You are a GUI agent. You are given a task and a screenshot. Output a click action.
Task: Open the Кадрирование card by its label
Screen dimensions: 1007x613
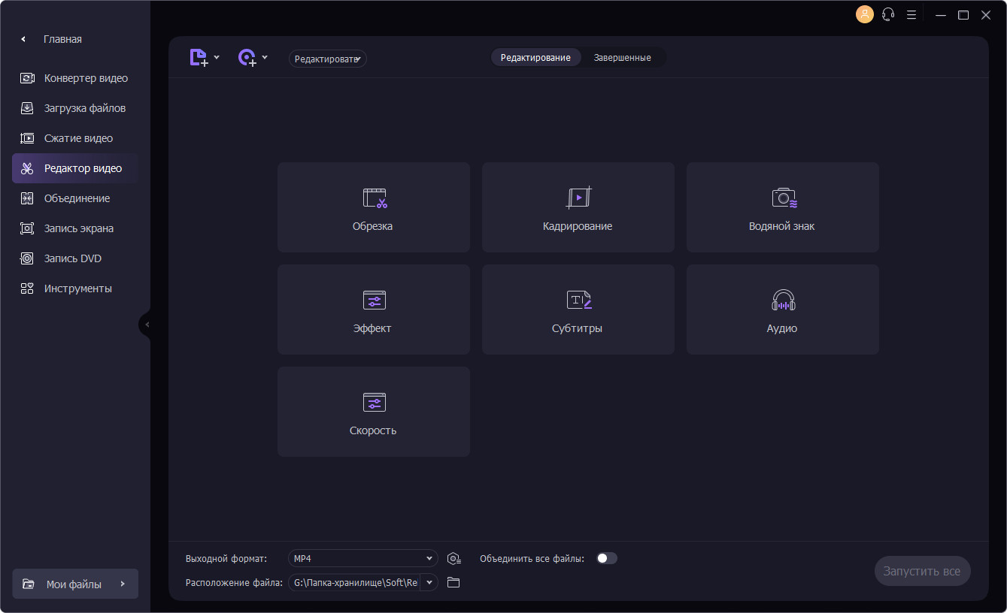[578, 226]
